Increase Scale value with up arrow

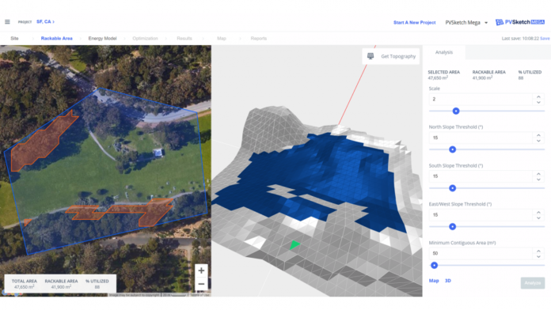(538, 96)
